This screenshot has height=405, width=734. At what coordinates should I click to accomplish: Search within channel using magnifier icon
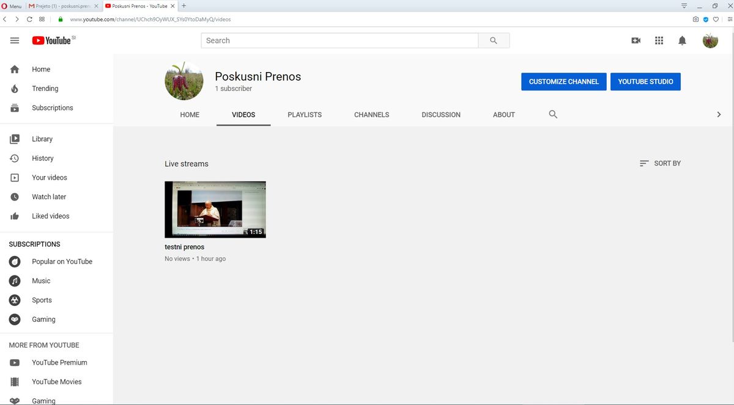553,114
